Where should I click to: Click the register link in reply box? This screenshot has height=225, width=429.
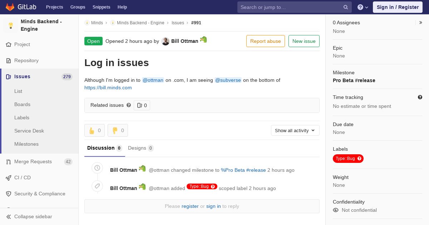pyautogui.click(x=190, y=206)
